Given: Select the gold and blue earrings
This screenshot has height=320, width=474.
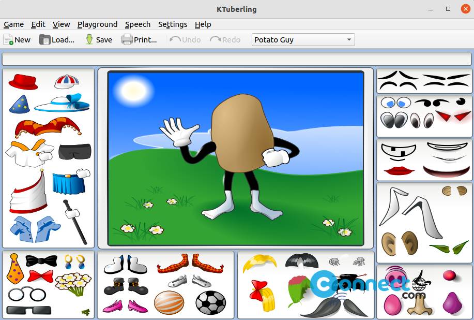Looking at the screenshot, I should coord(75,262).
